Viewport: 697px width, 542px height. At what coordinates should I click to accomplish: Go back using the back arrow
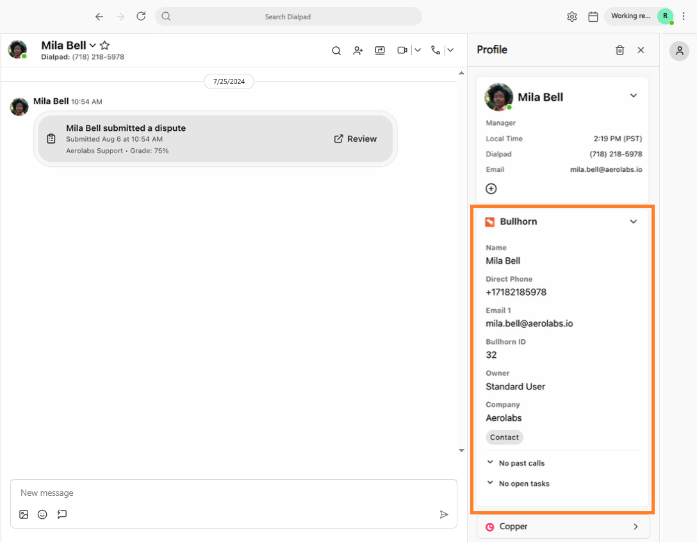99,17
